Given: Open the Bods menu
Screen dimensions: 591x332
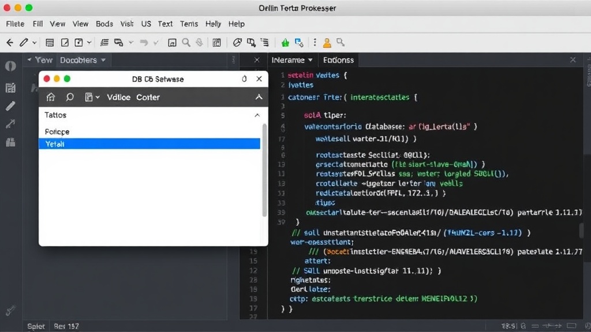Looking at the screenshot, I should 104,24.
